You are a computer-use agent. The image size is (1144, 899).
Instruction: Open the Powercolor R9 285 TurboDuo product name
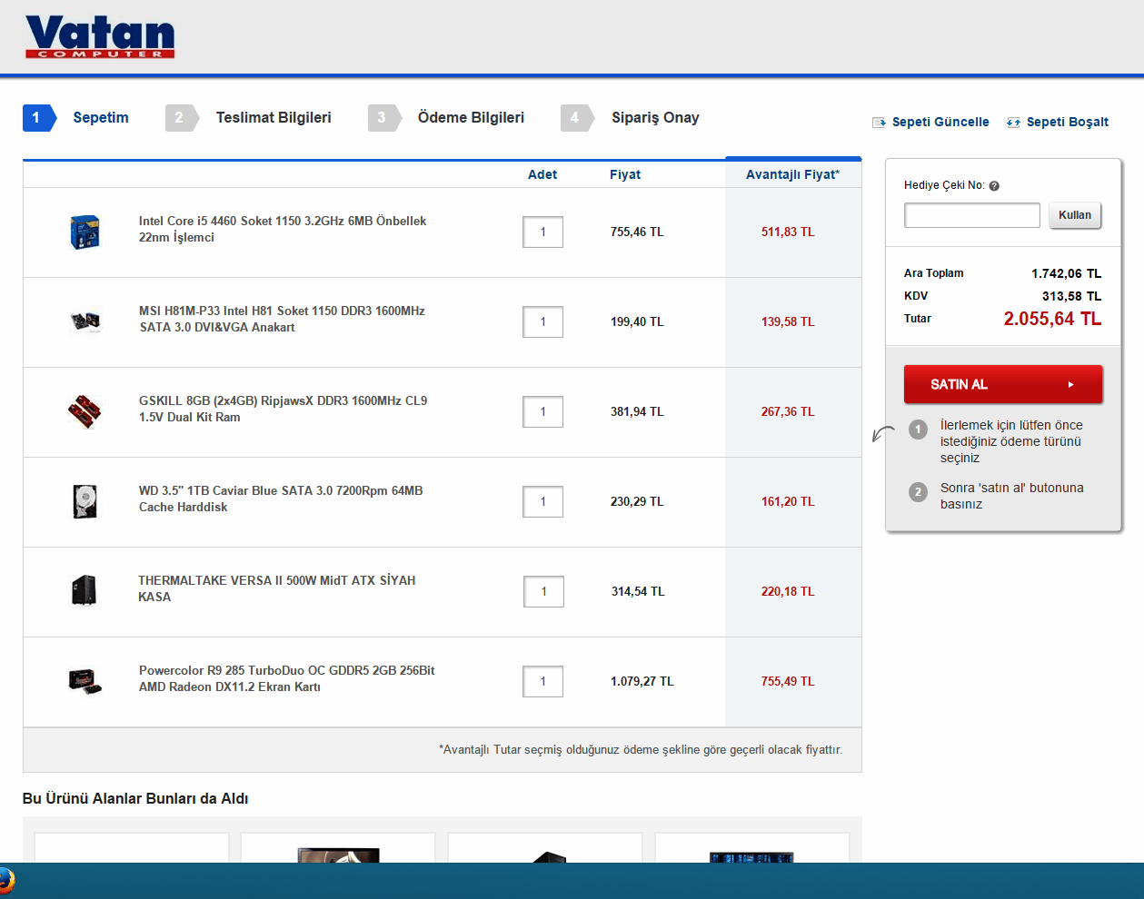[286, 678]
